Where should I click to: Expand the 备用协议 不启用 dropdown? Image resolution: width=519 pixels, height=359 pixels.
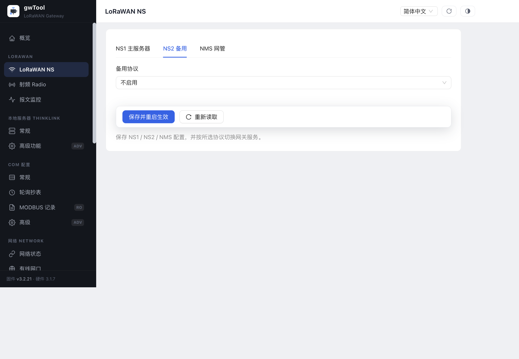pos(283,83)
